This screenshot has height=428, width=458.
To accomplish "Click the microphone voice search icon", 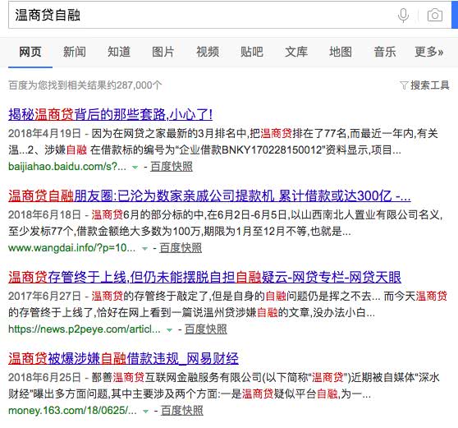I will pos(403,16).
